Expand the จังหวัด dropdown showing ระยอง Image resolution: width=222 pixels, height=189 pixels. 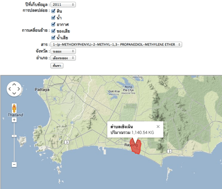pos(63,51)
